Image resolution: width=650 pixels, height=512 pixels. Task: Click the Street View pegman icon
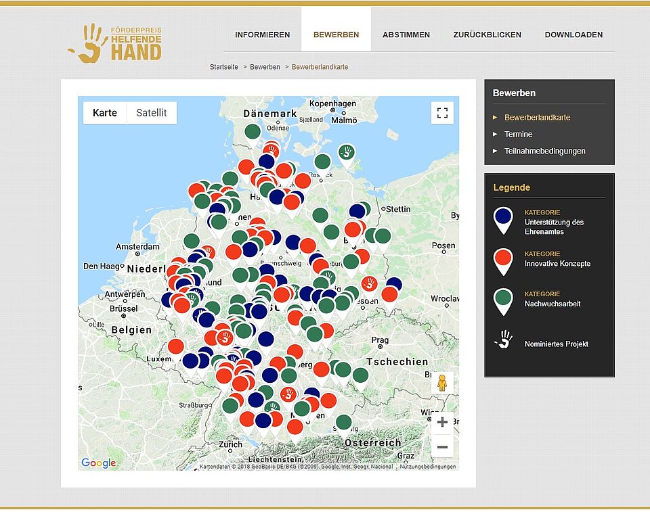[x=442, y=383]
